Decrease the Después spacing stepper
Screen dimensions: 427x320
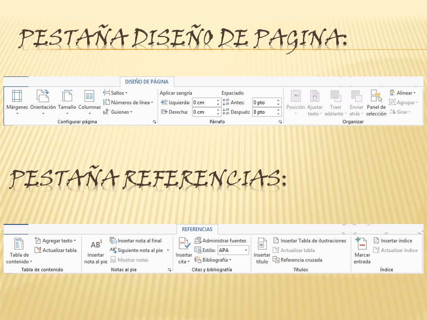point(278,114)
